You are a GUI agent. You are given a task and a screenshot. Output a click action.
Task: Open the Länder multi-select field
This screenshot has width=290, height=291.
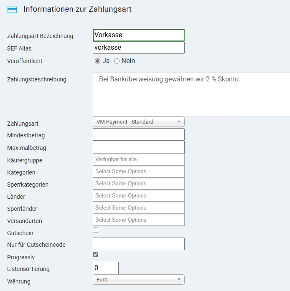138,195
